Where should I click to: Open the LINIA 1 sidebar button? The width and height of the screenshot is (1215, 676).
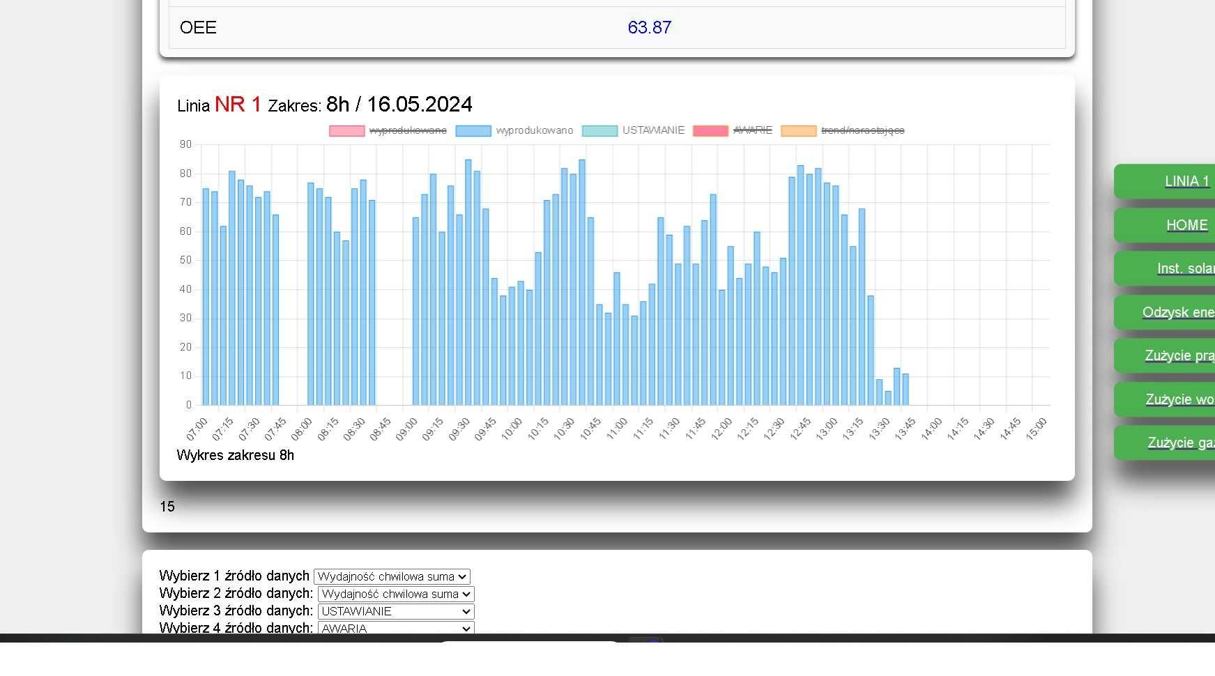1164,181
